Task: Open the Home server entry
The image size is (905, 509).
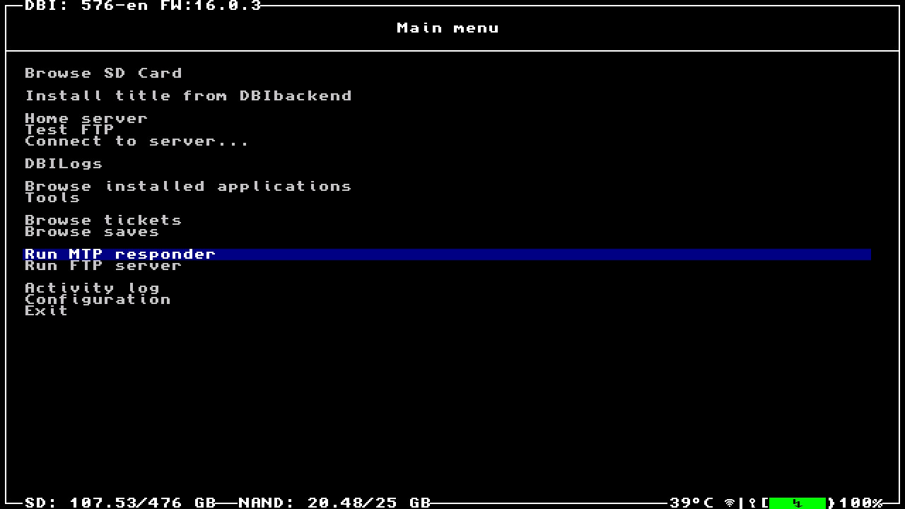Action: pos(86,118)
